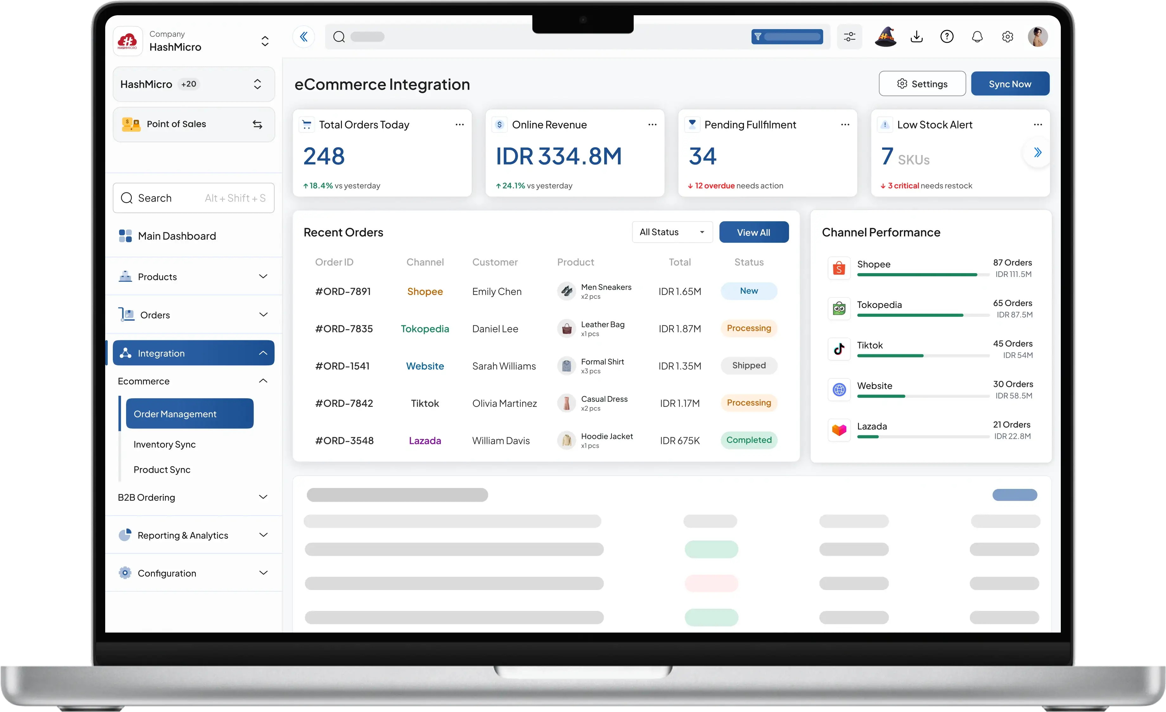Open the Company HashMicro switcher chevrons
The width and height of the screenshot is (1166, 712).
click(x=265, y=41)
